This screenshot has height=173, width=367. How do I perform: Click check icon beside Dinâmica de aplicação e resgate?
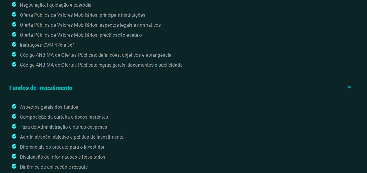[x=14, y=167]
